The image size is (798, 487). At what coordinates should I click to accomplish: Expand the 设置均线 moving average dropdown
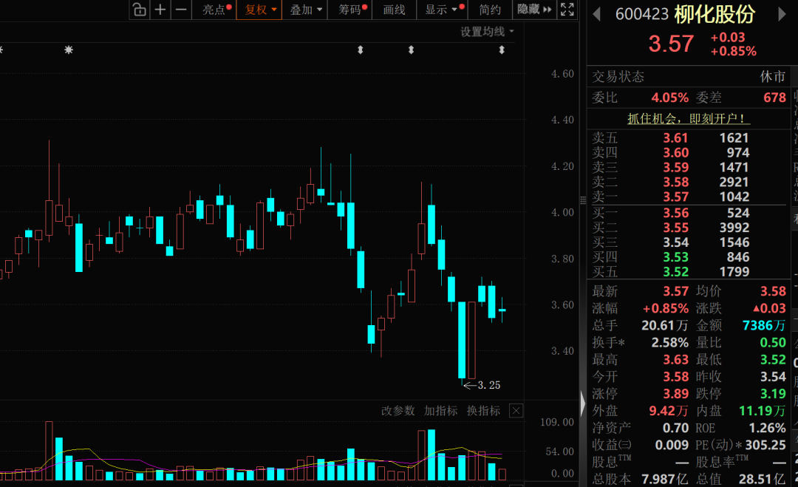click(x=487, y=31)
